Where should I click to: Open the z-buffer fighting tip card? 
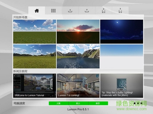[122, 86]
